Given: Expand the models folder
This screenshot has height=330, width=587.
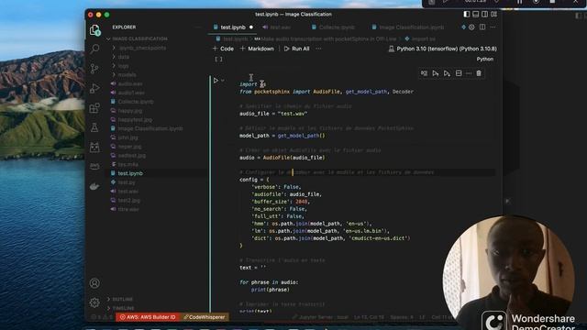Looking at the screenshot, I should pos(124,75).
